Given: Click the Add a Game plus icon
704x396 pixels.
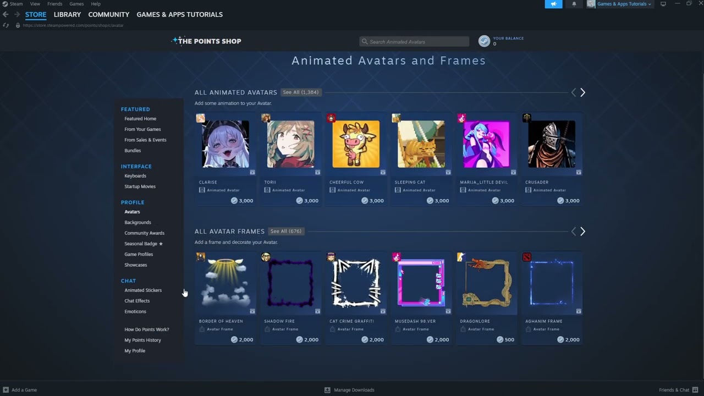Looking at the screenshot, I should (5, 390).
